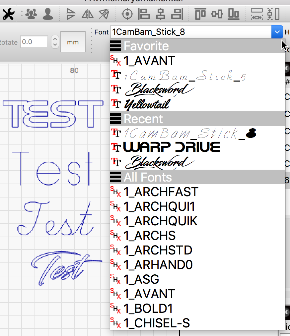This screenshot has height=336, width=290.
Task: Select the WARP DRIVE font from Recent
Action: [x=171, y=147]
